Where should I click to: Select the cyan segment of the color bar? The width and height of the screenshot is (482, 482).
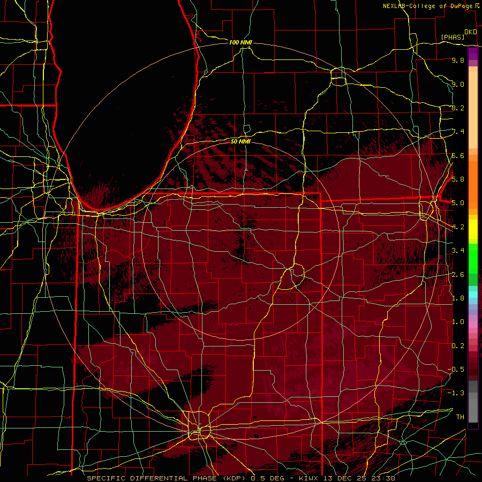point(473,295)
